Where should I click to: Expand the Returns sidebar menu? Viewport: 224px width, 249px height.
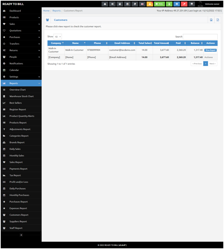(21, 50)
